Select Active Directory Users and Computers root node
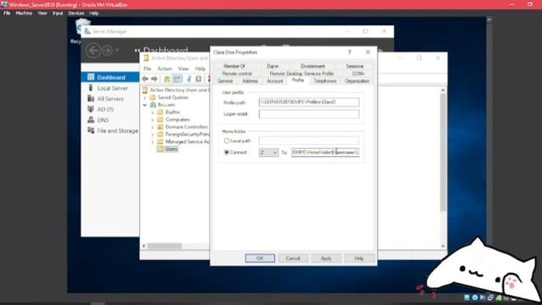 click(176, 90)
